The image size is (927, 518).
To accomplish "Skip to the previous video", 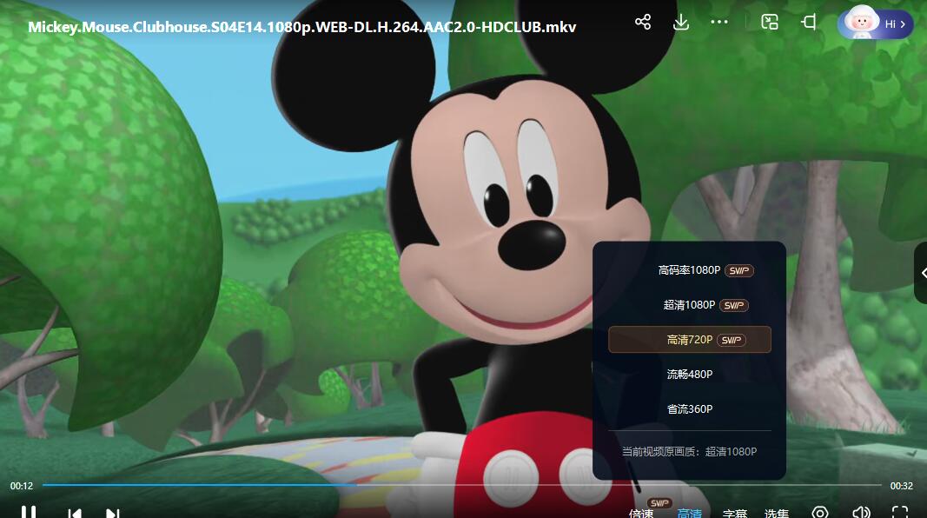I will pos(75,514).
